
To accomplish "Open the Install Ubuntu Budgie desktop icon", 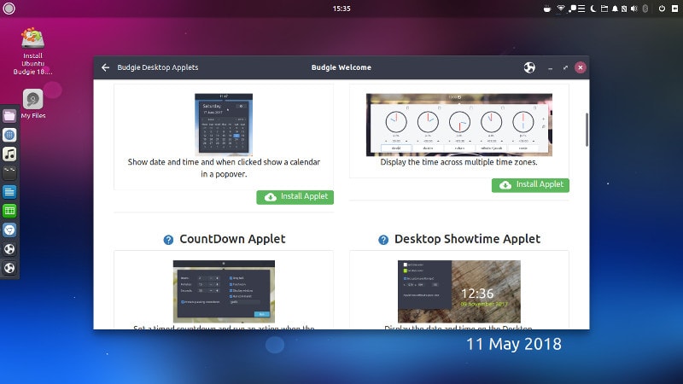I will 32,51.
